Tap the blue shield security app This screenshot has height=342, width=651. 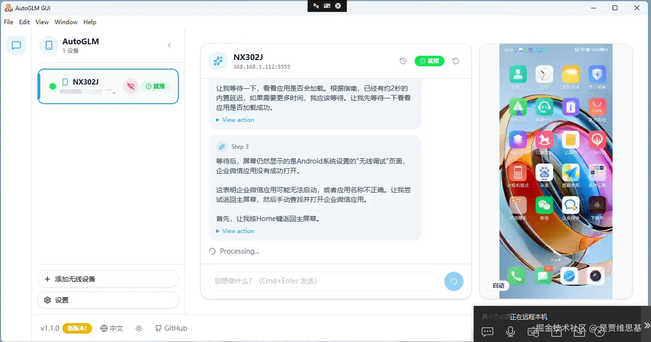coord(597,74)
